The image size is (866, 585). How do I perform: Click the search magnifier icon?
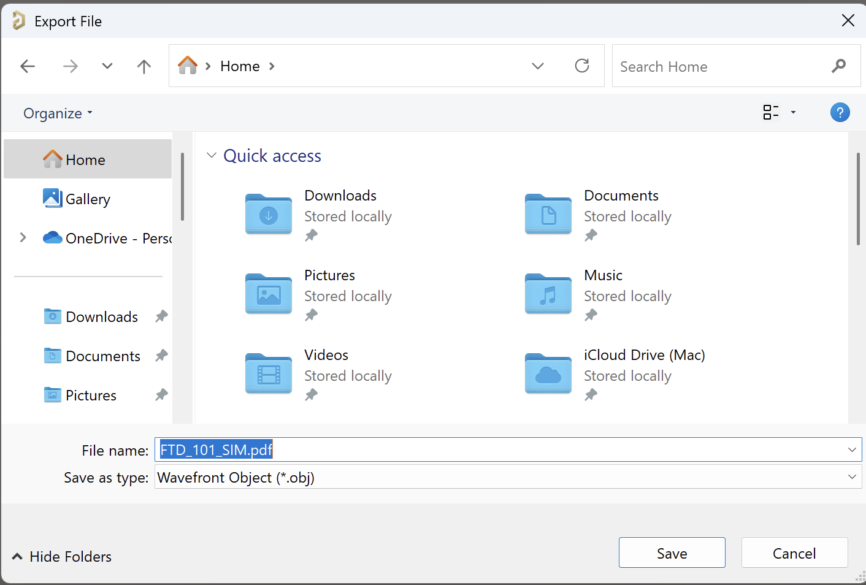coord(838,66)
